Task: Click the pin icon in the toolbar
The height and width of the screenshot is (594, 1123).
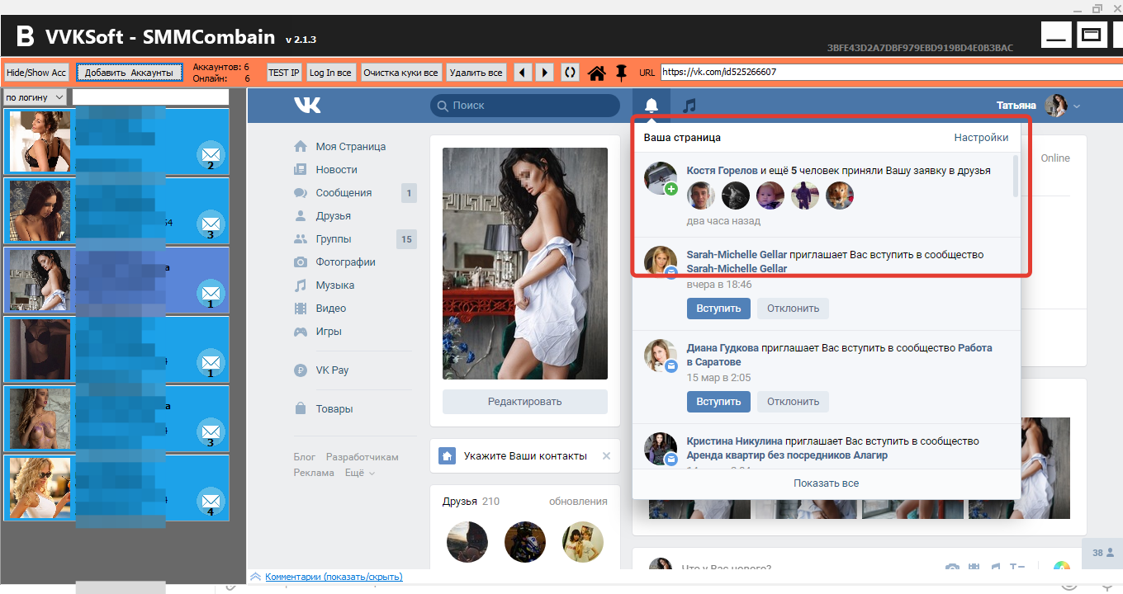Action: tap(622, 73)
